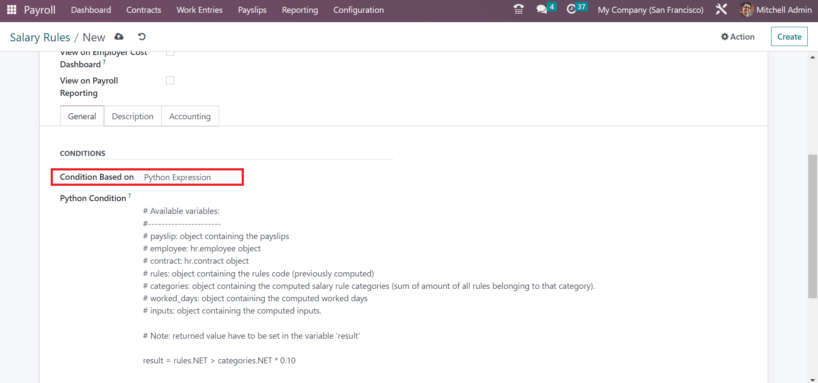The width and height of the screenshot is (818, 383).
Task: Go back to Salary Rules breadcrumb
Action: pyautogui.click(x=40, y=37)
